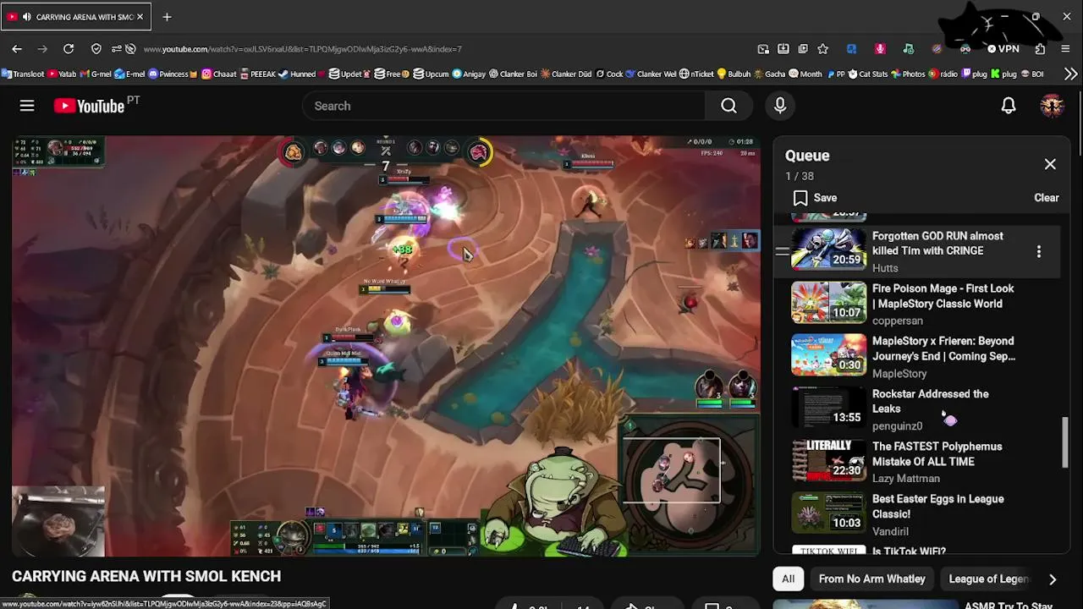This screenshot has height=609, width=1083.
Task: Close the 'CARRYING ARENA' browser tab
Action: click(x=140, y=17)
